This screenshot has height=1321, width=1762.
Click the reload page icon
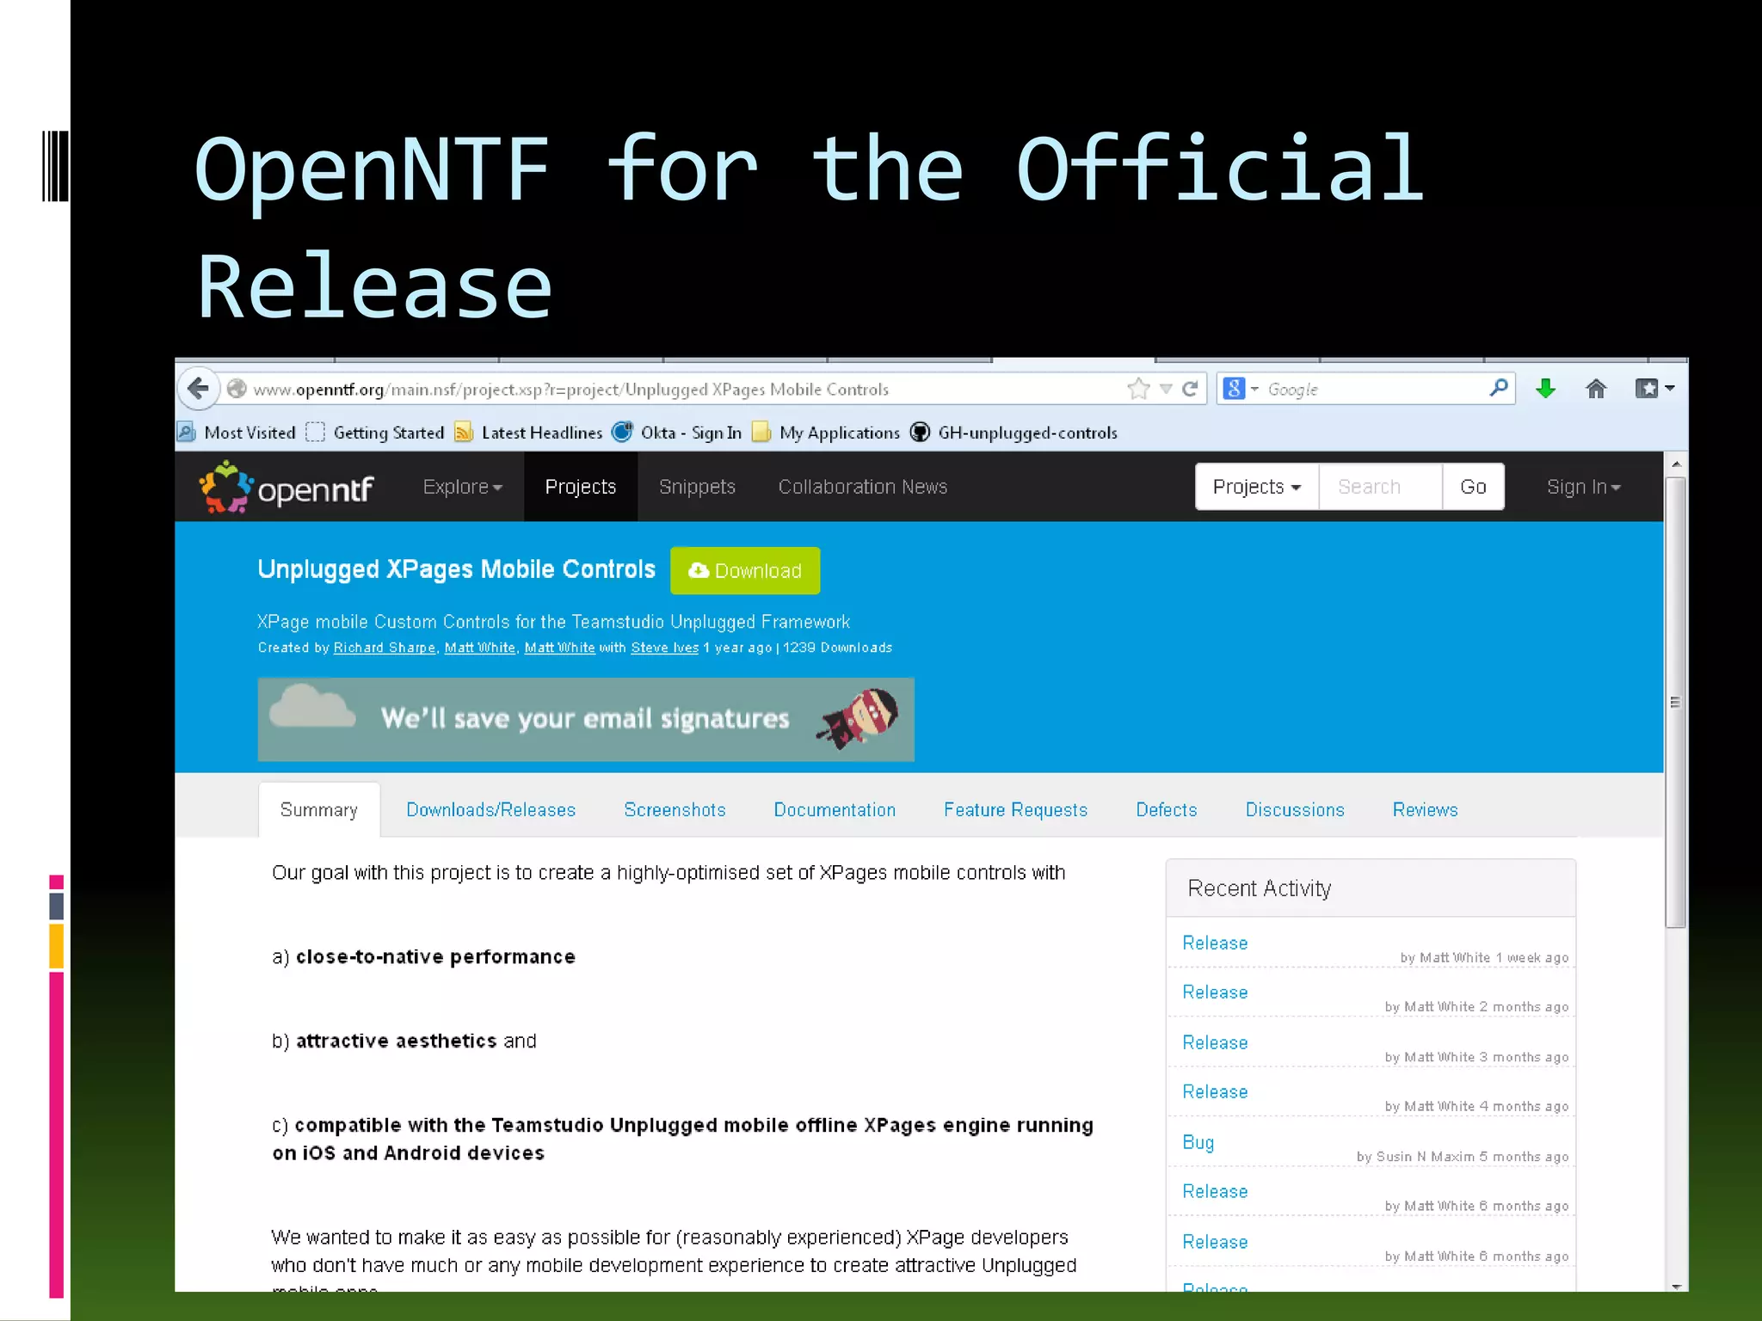1190,389
